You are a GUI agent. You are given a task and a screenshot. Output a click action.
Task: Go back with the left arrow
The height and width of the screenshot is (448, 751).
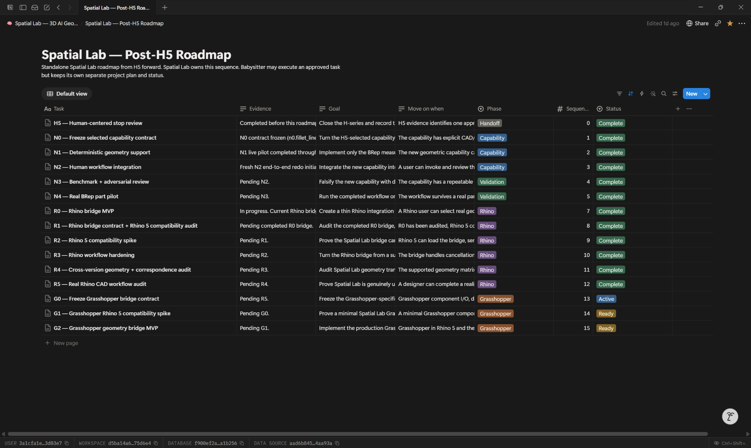click(58, 7)
